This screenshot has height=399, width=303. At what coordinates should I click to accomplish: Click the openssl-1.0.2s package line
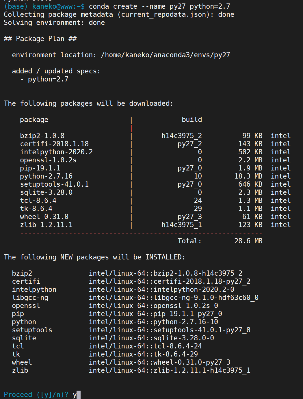click(155, 160)
